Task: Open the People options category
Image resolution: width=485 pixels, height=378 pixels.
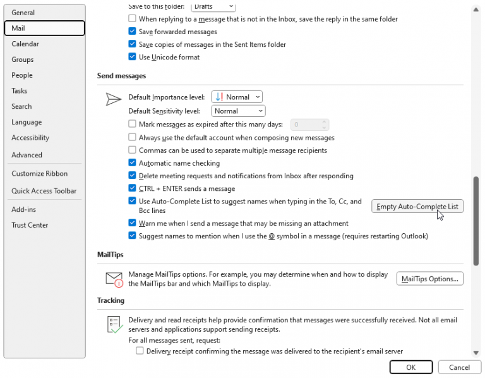Action: tap(45, 75)
